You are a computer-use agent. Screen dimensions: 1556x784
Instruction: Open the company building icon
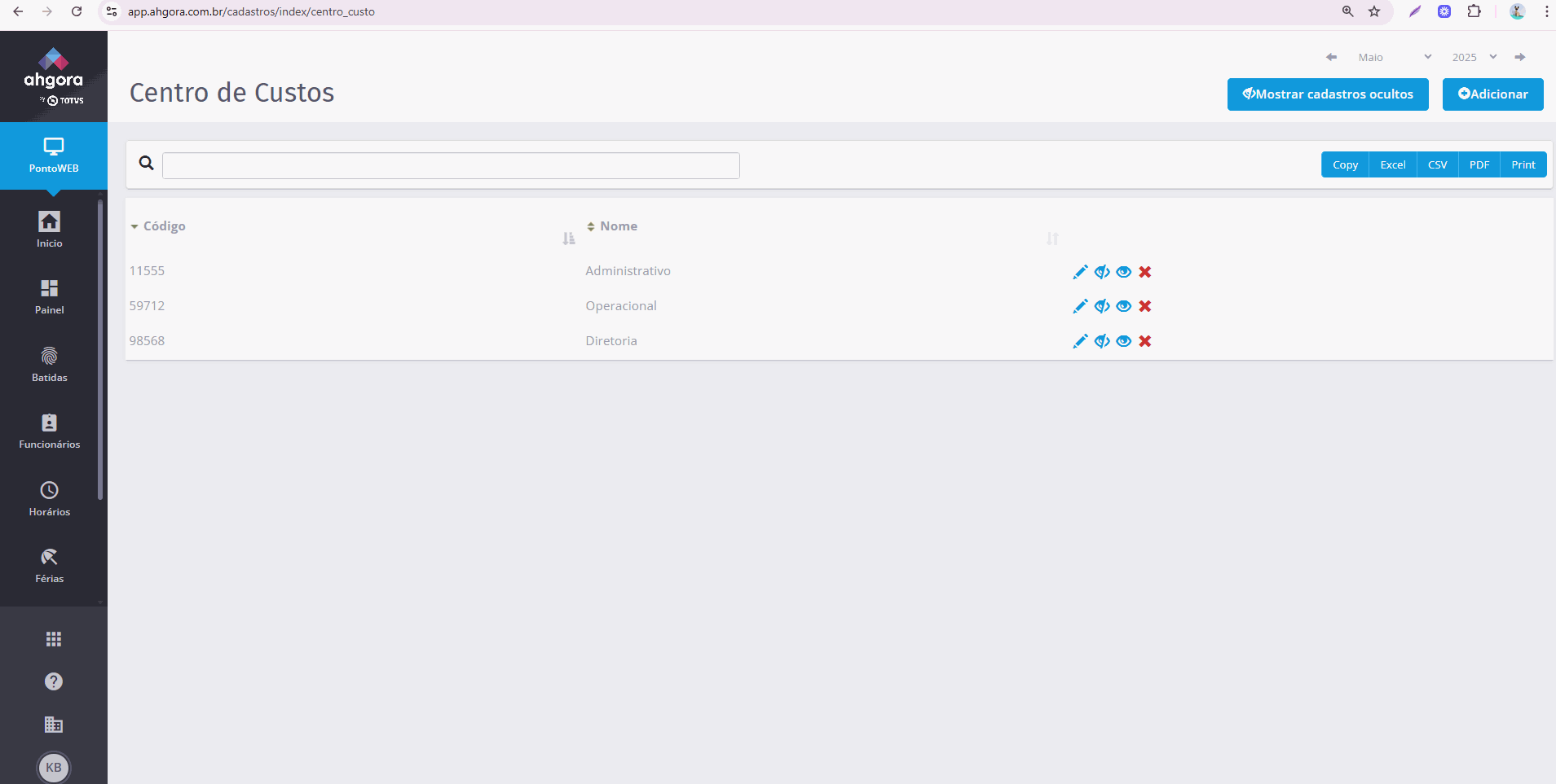[x=54, y=725]
